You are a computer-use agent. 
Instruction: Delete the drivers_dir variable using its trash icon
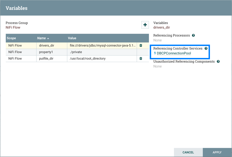pos(141,45)
